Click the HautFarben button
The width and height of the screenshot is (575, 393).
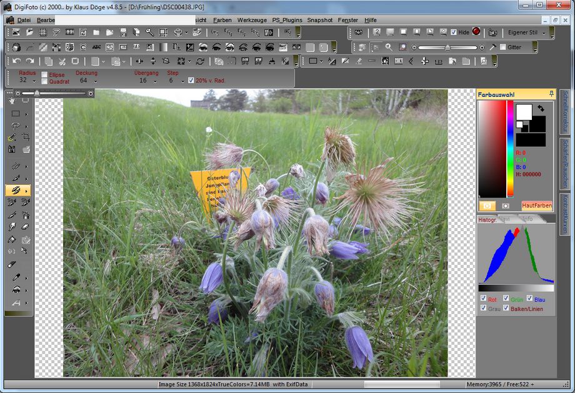(x=537, y=205)
